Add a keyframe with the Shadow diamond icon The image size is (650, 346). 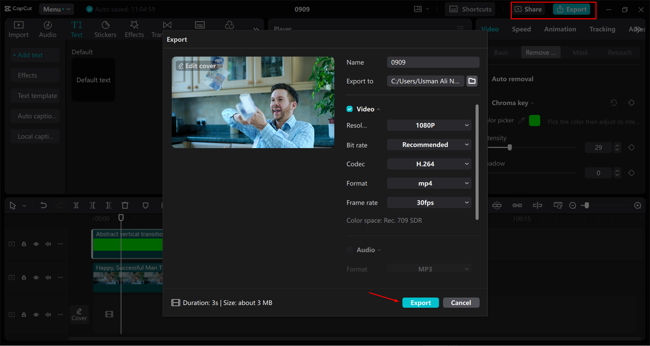click(x=631, y=173)
